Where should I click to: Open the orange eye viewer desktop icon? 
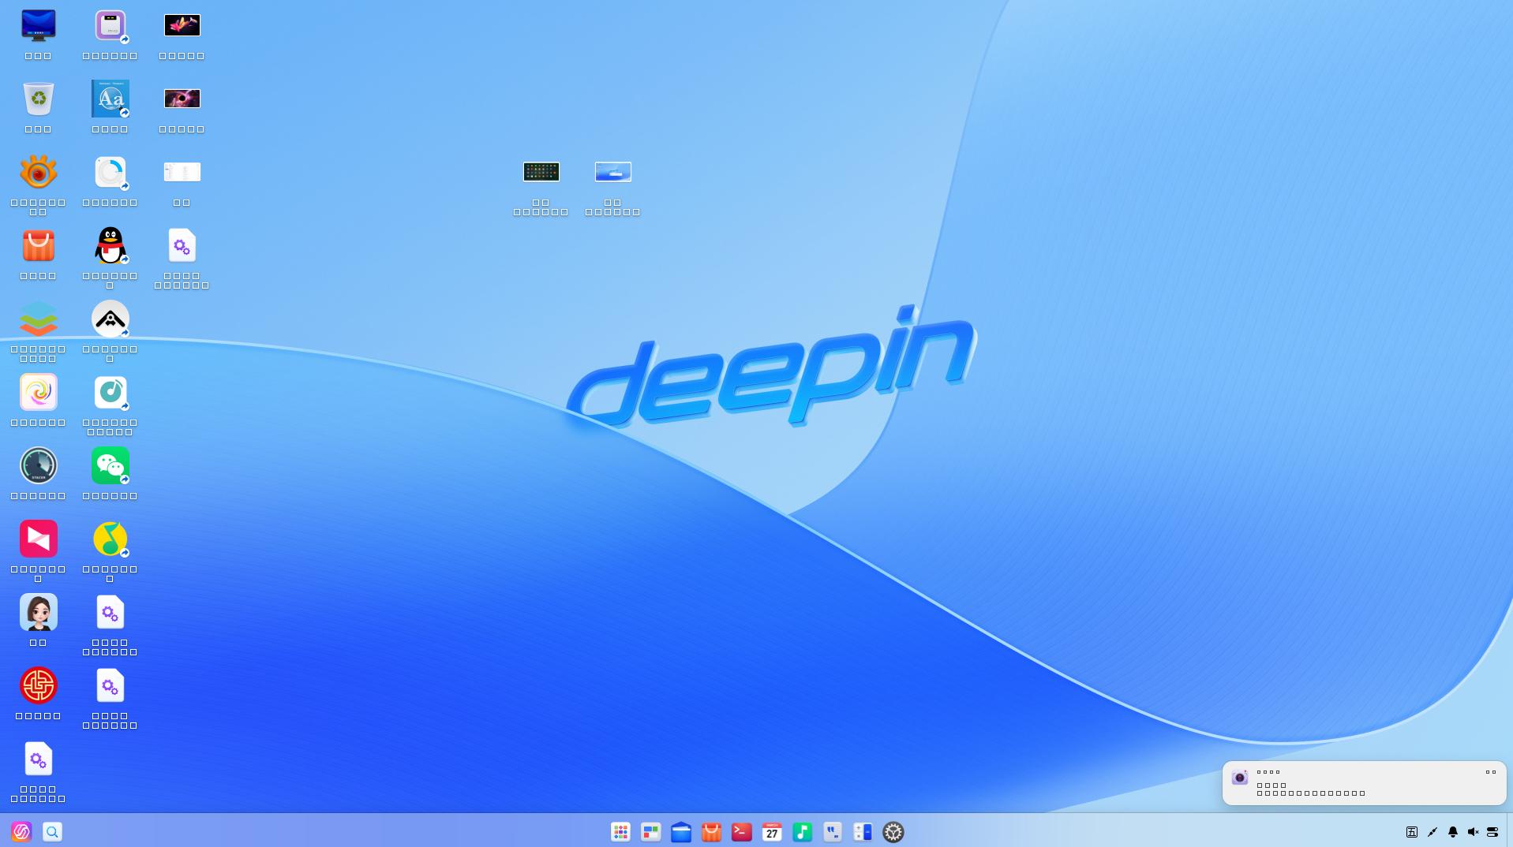38,172
